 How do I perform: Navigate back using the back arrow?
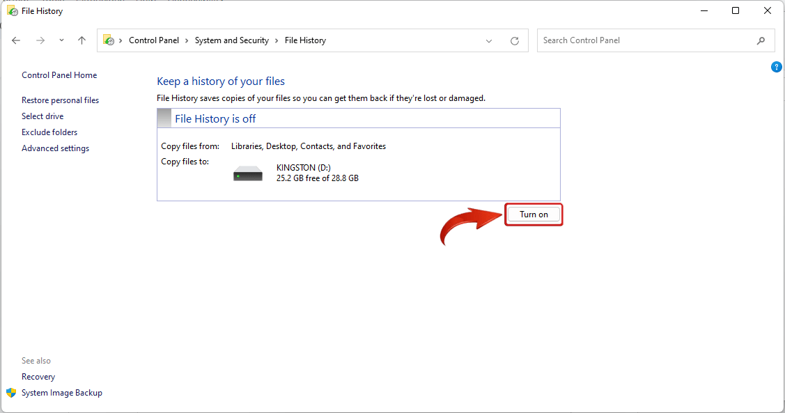point(15,40)
